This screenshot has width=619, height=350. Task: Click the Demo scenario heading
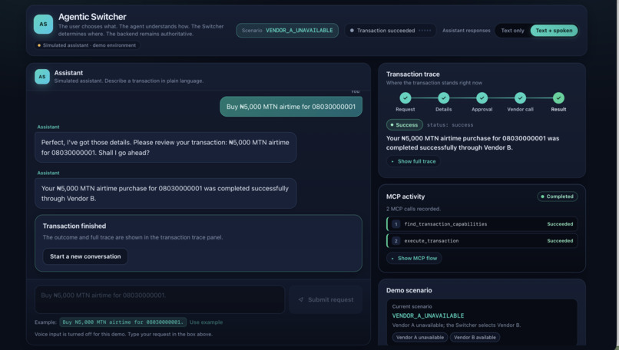coord(409,290)
